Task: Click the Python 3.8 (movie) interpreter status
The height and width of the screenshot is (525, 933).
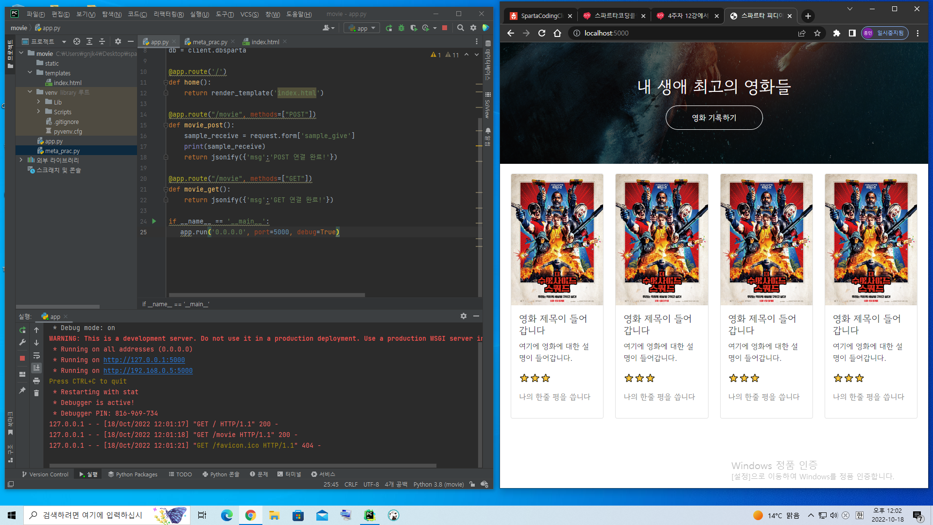Action: pyautogui.click(x=438, y=485)
